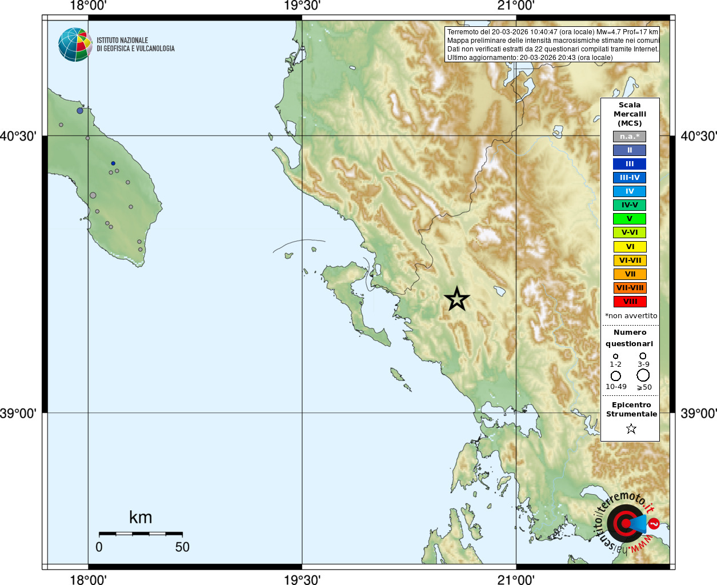Screen dimensions: 717x585
Task: Click the *non avvertito legend note
Action: [x=631, y=316]
